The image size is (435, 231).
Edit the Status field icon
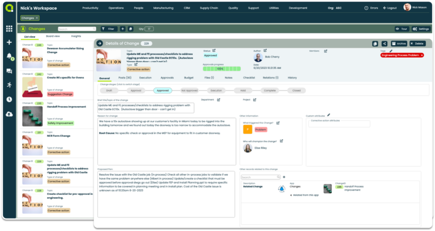pyautogui.click(x=214, y=51)
